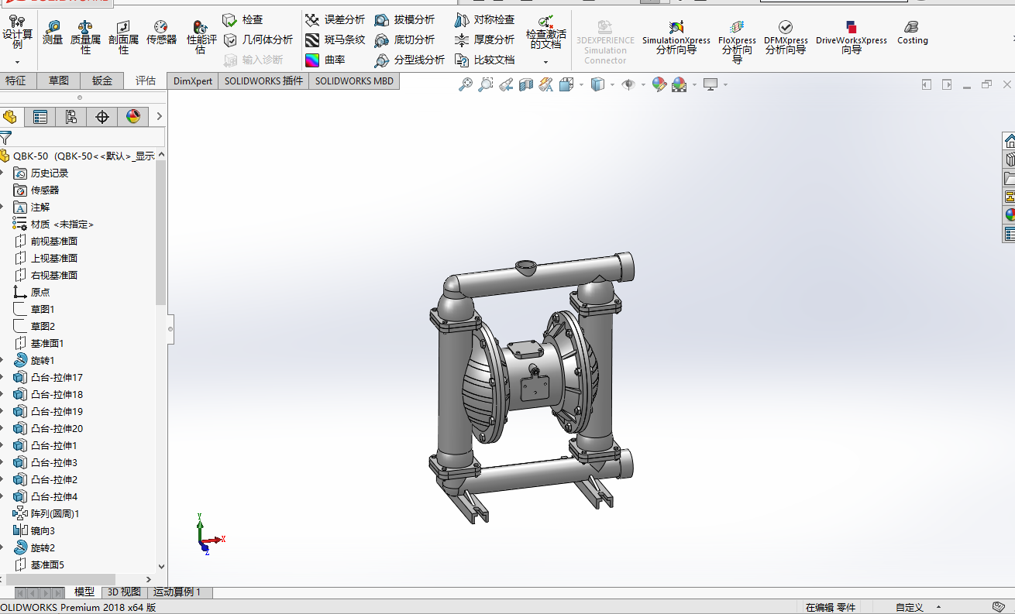Image resolution: width=1015 pixels, height=614 pixels.
Task: Click the feature tree filter field
Action: pos(84,138)
